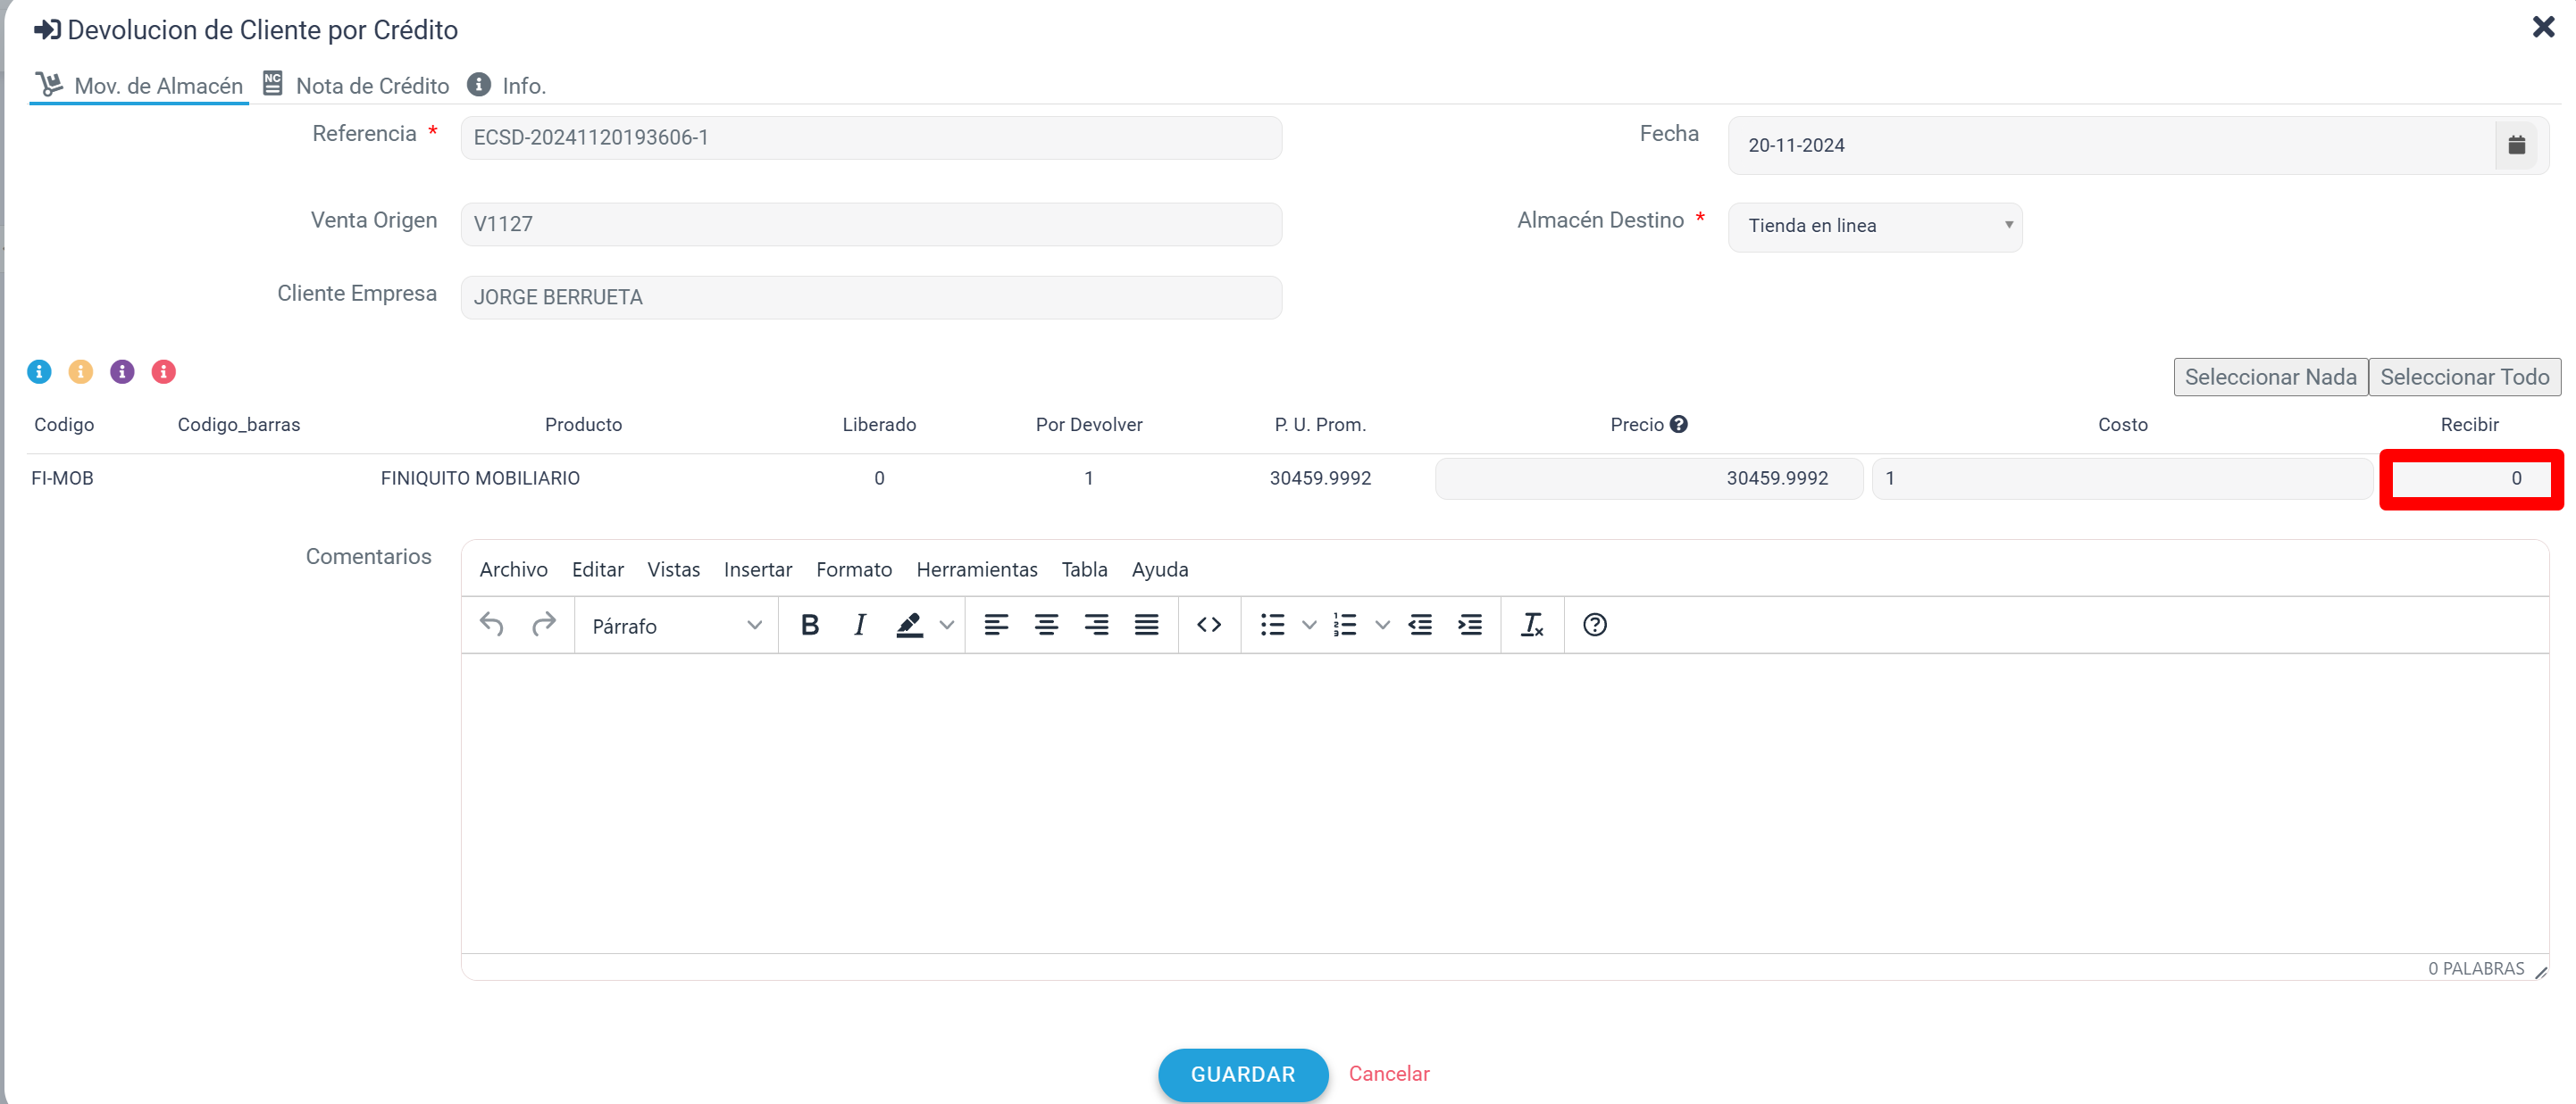Open Insertar menu in editor

pos(758,569)
